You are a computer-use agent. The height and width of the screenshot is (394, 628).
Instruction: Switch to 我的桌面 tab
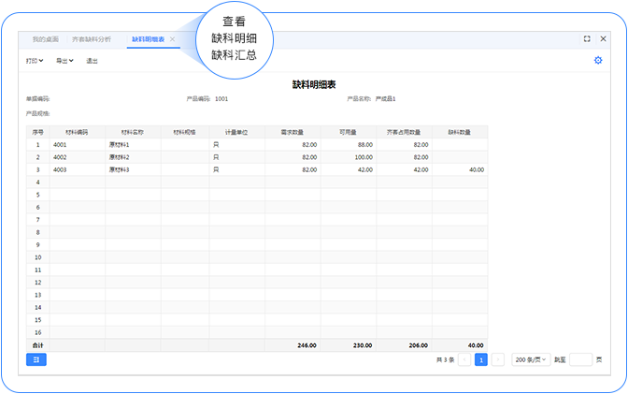[x=45, y=39]
